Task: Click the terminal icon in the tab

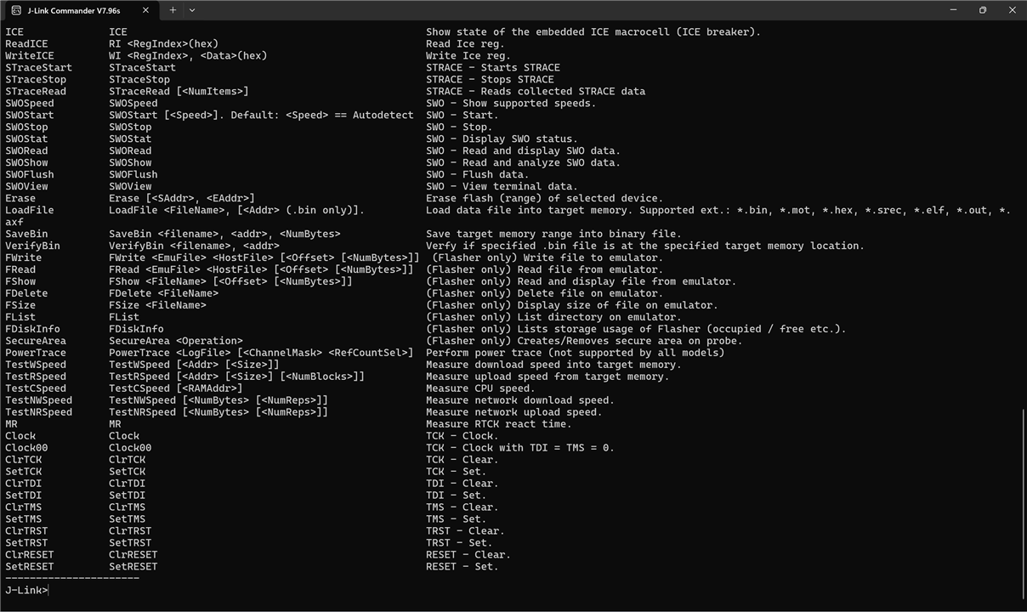Action: pos(16,10)
